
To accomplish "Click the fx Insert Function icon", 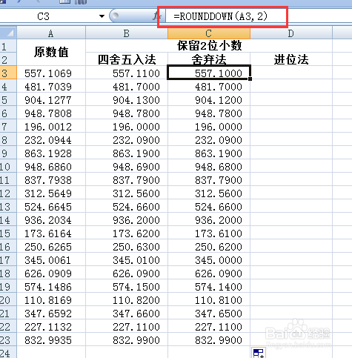I will tap(156, 16).
